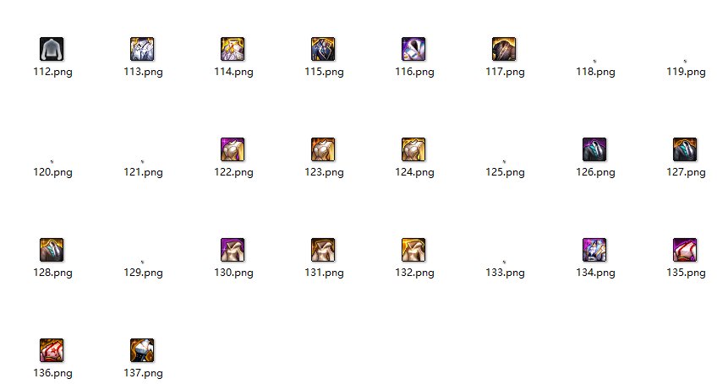Select the 130.png purple-background vest icon
Viewport: 728px width, 384px height.
click(233, 250)
